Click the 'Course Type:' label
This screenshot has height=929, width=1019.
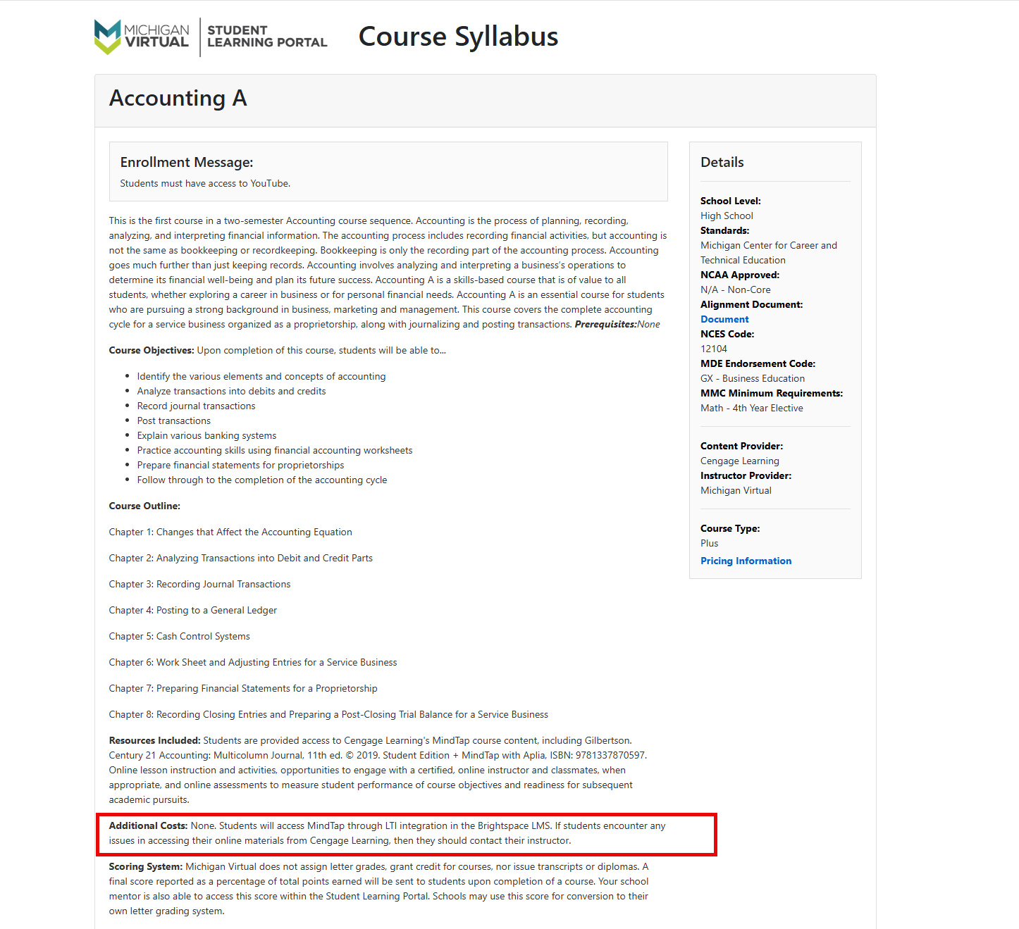click(730, 528)
